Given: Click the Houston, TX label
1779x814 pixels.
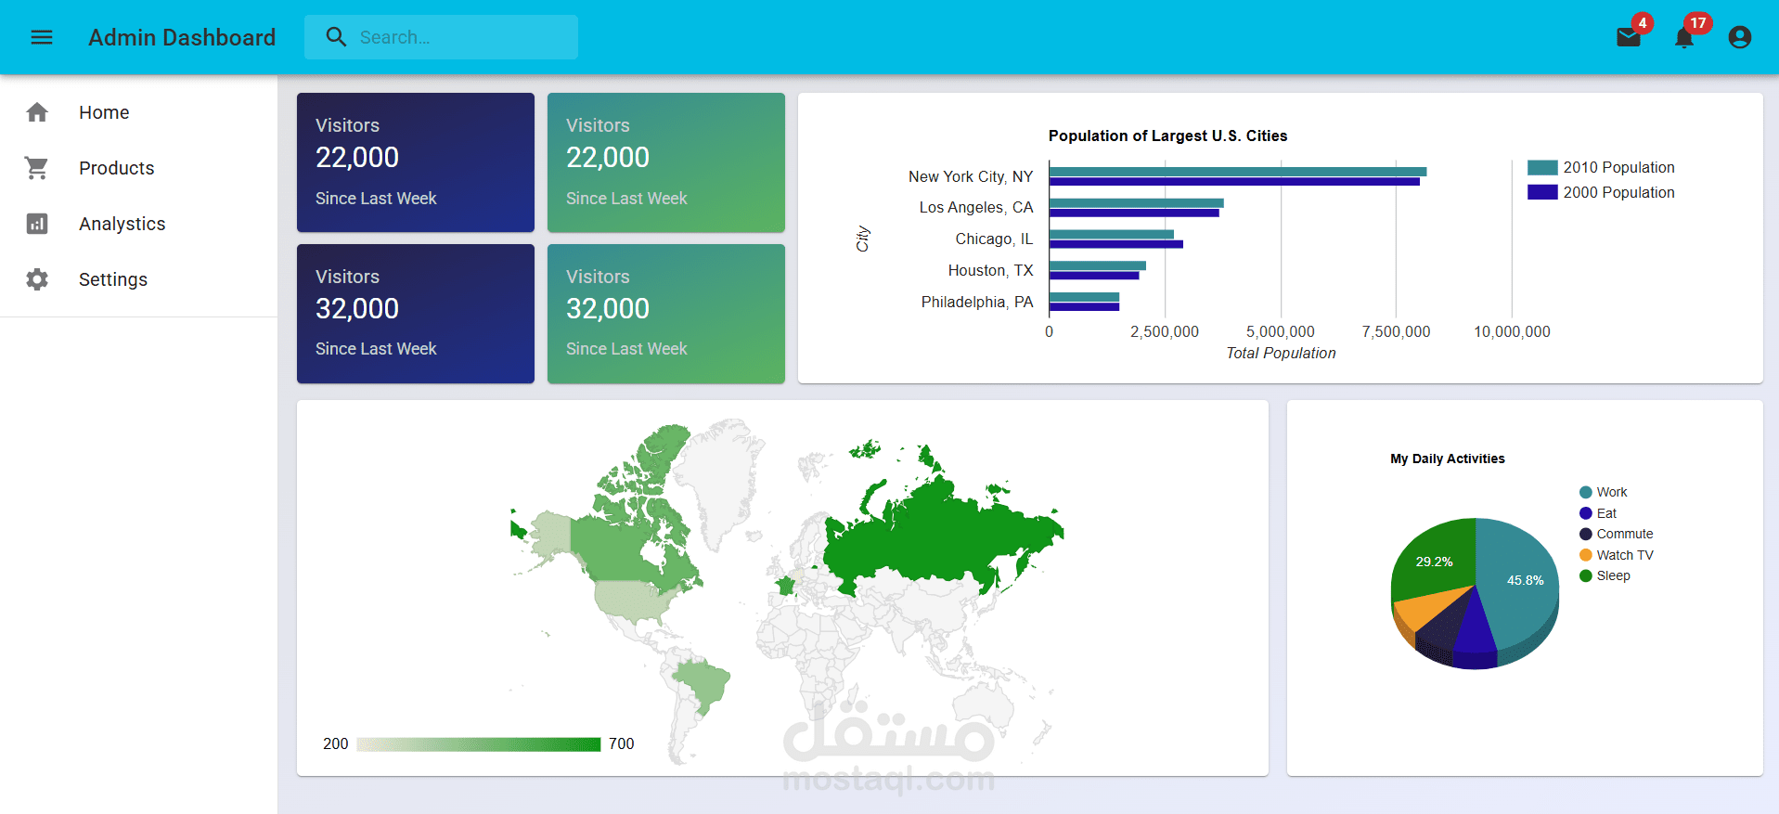Looking at the screenshot, I should point(990,270).
